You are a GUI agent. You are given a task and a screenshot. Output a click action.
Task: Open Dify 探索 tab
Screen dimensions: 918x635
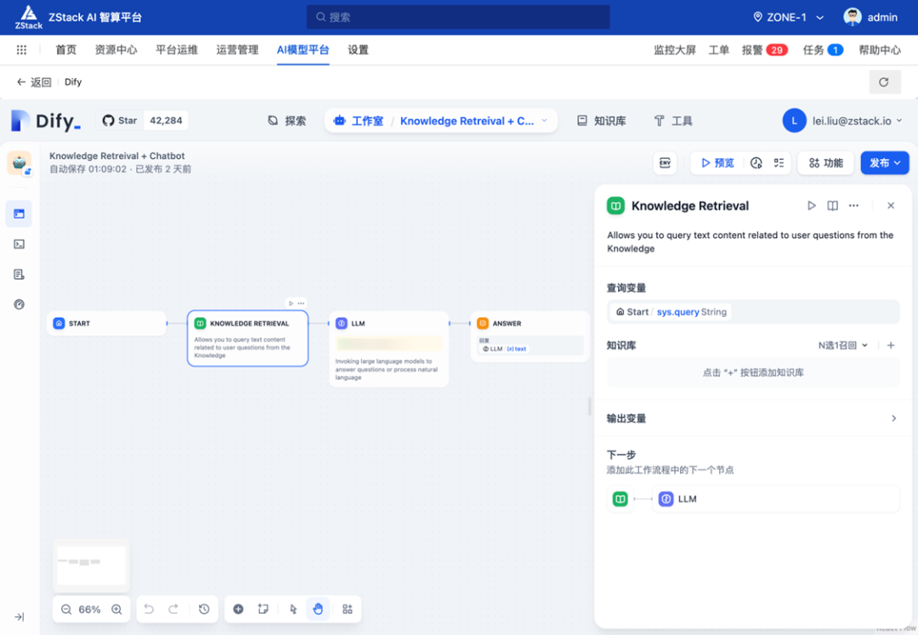(287, 121)
